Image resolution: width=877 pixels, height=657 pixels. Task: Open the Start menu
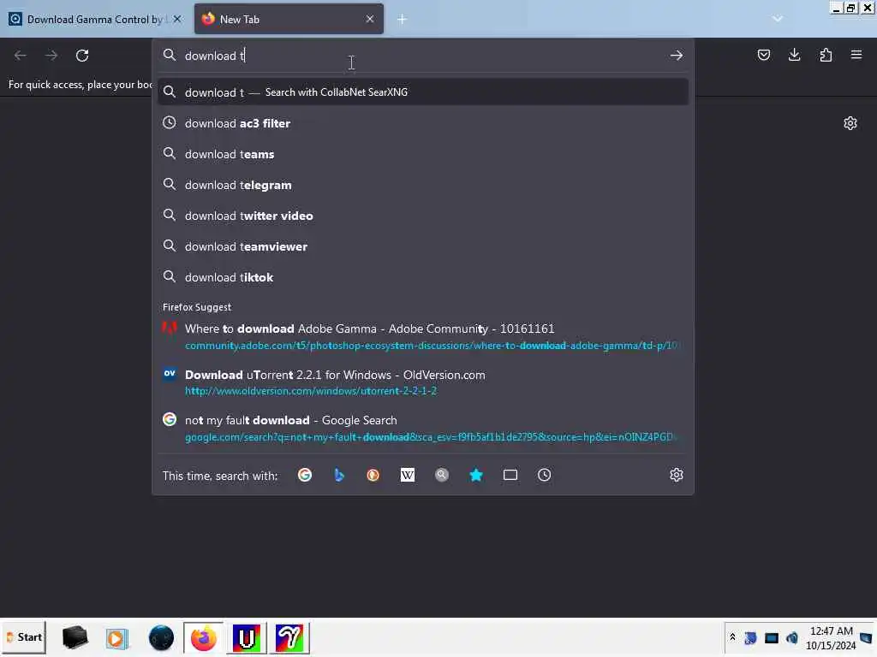[24, 637]
